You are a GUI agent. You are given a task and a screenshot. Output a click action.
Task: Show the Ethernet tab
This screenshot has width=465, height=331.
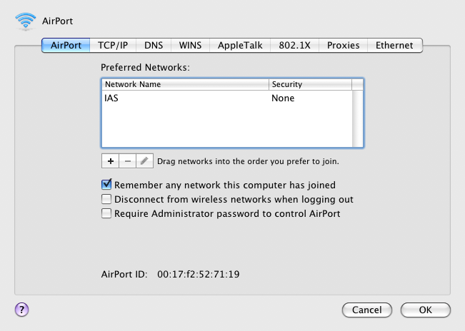(x=394, y=46)
